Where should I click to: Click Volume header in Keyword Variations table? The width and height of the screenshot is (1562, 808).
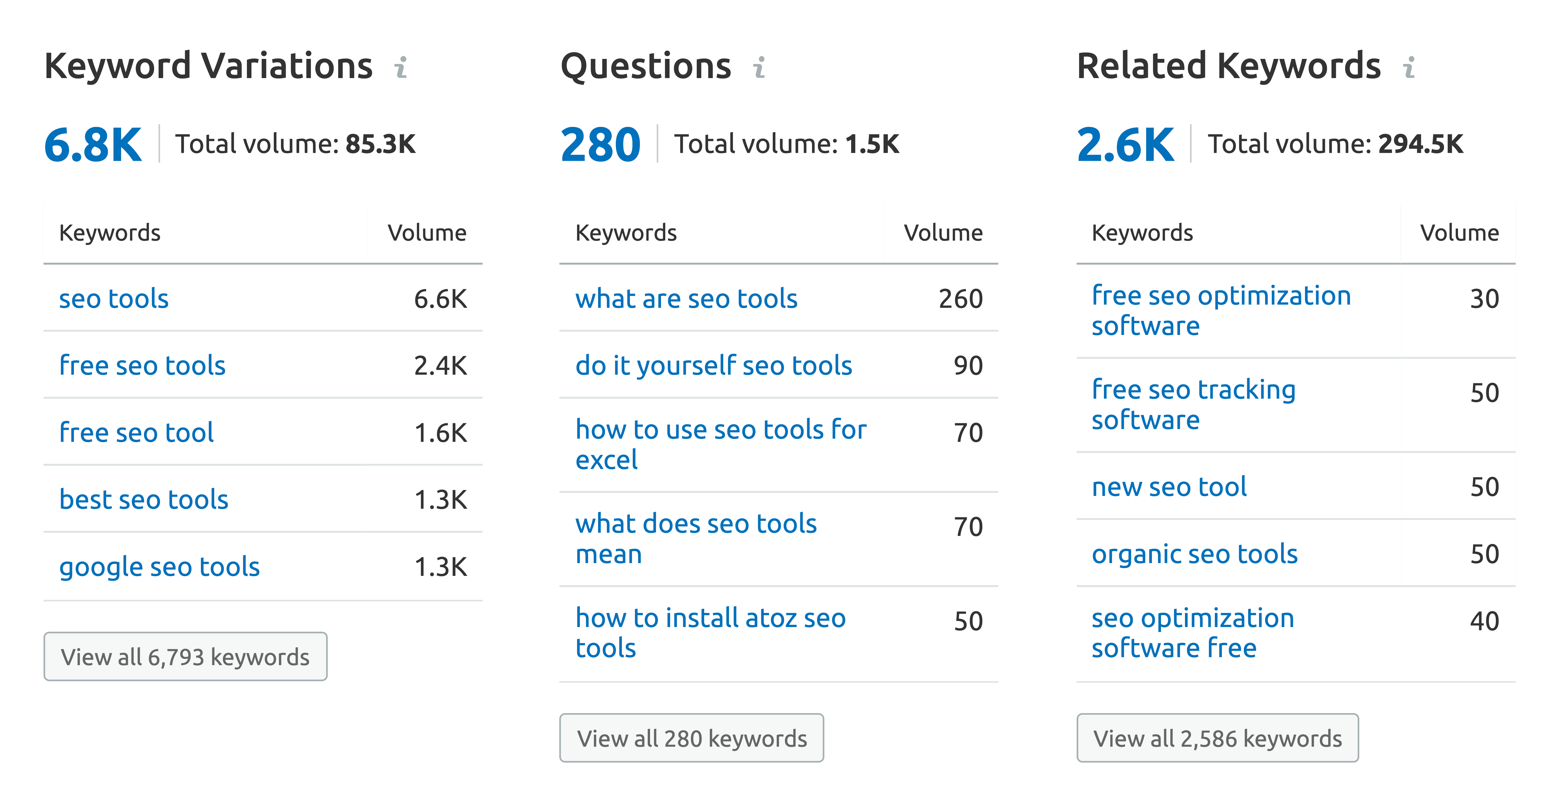(427, 233)
